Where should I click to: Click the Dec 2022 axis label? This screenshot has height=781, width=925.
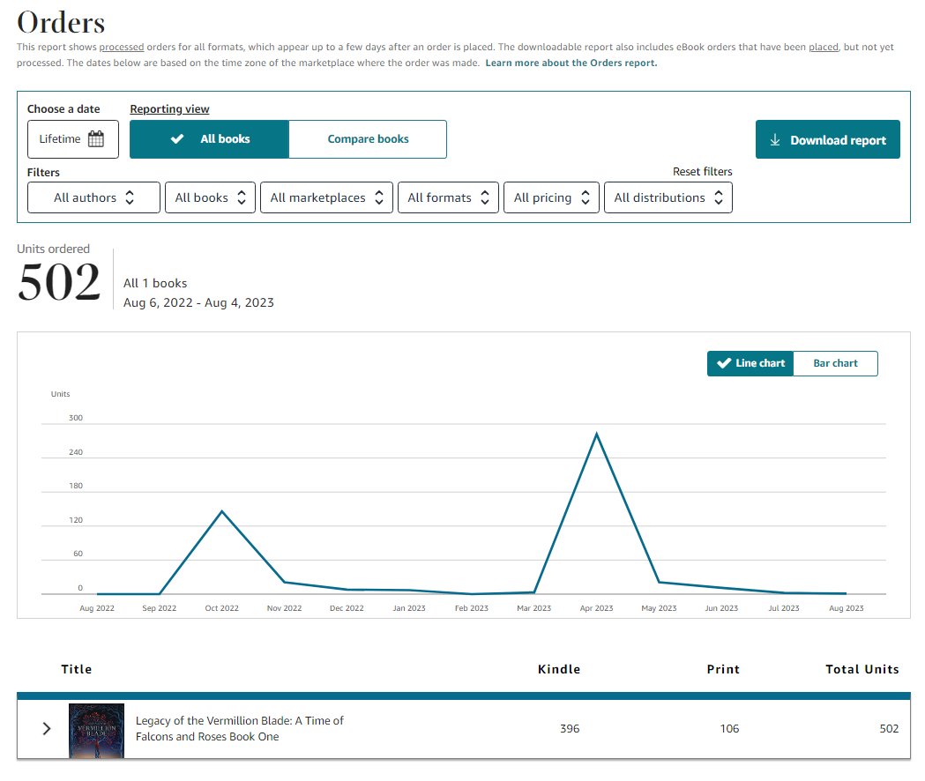347,608
